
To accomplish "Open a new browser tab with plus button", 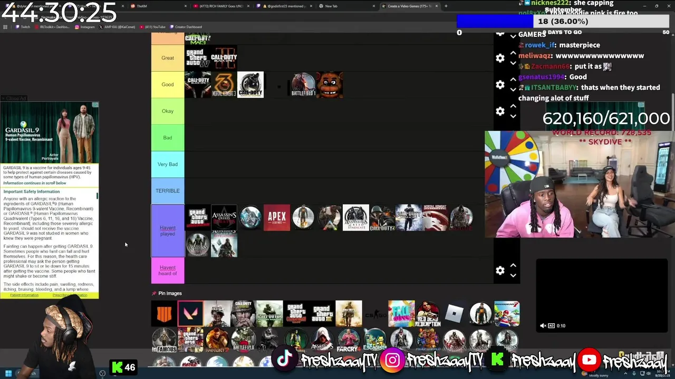I will (446, 6).
